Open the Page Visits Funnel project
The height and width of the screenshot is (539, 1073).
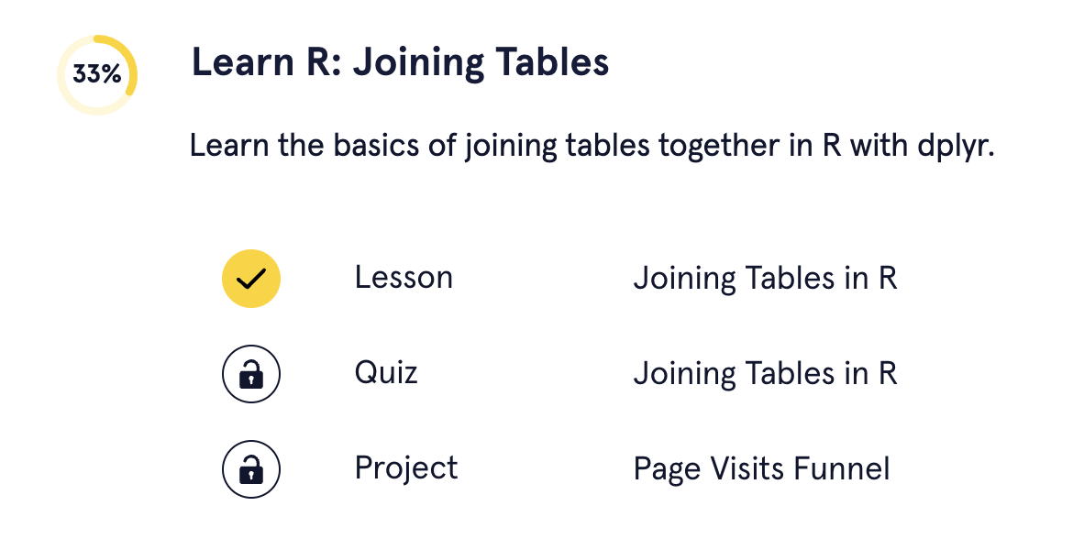[x=761, y=469]
